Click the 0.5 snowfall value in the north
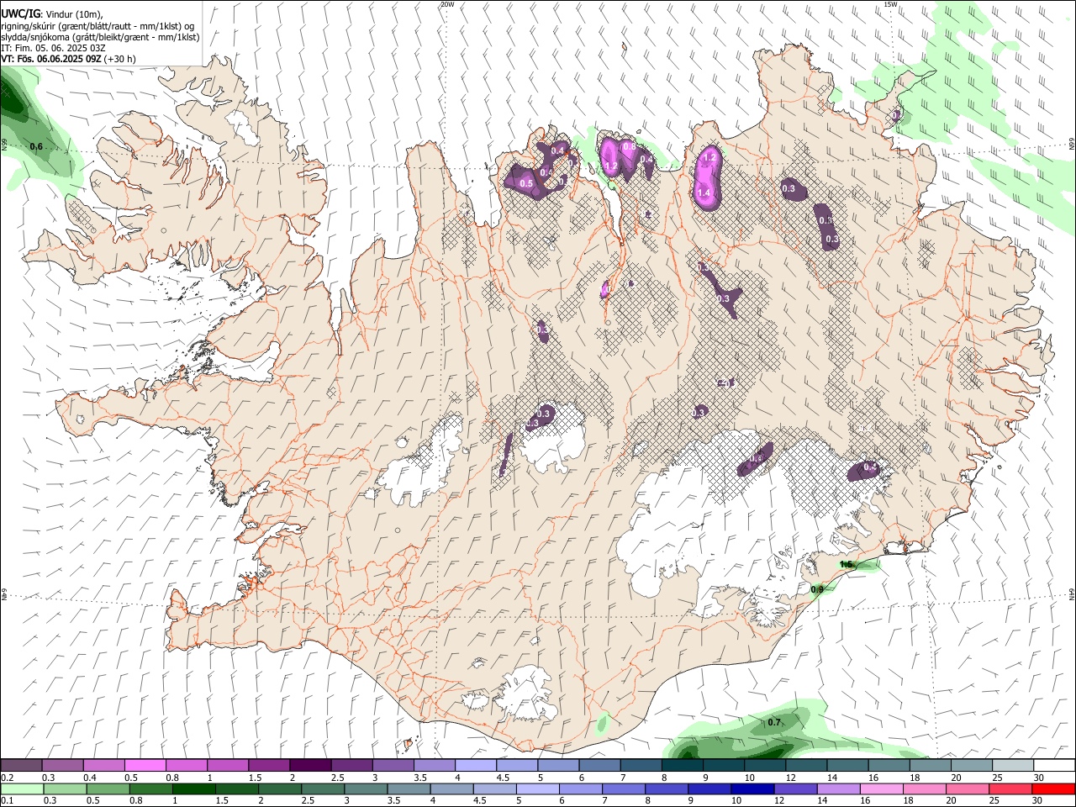This screenshot has height=807, width=1076. [x=527, y=183]
